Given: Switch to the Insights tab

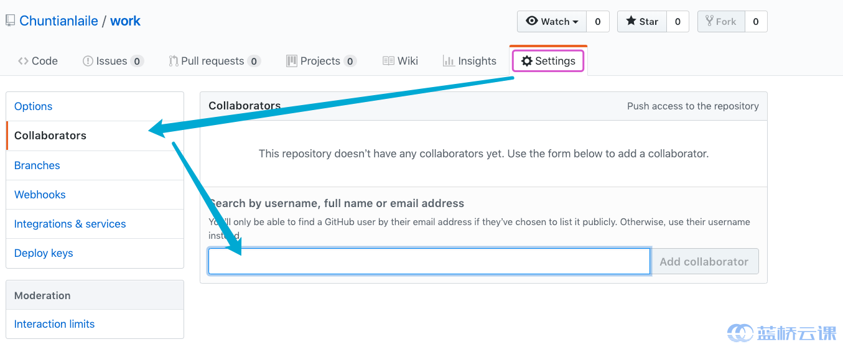Looking at the screenshot, I should 470,61.
